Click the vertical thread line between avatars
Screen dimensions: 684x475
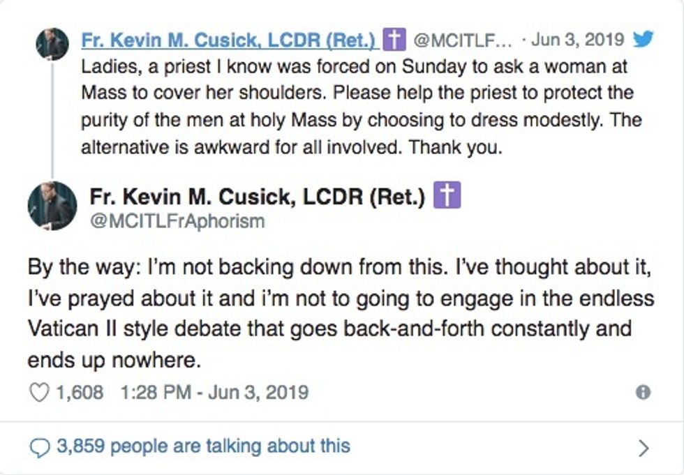point(52,119)
